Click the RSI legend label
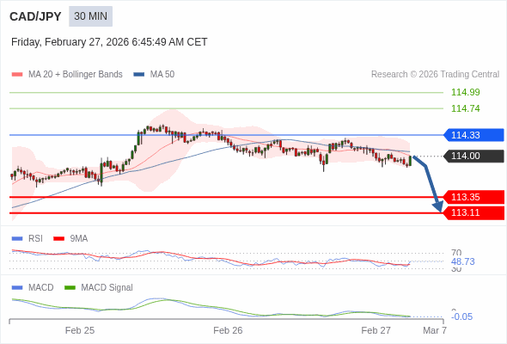Image resolution: width=507 pixels, height=344 pixels. tap(35, 239)
